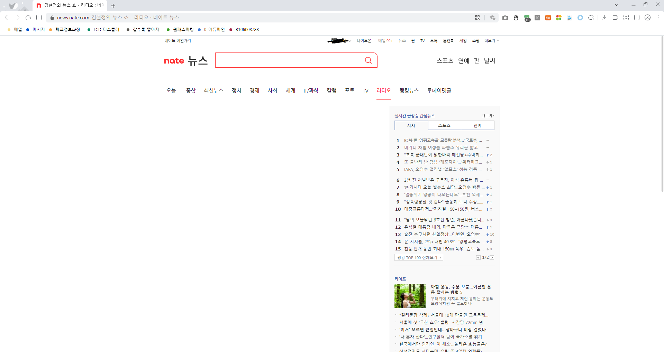Select the 스포츠 tab in realtime news panel
664x352 pixels.
coord(444,125)
